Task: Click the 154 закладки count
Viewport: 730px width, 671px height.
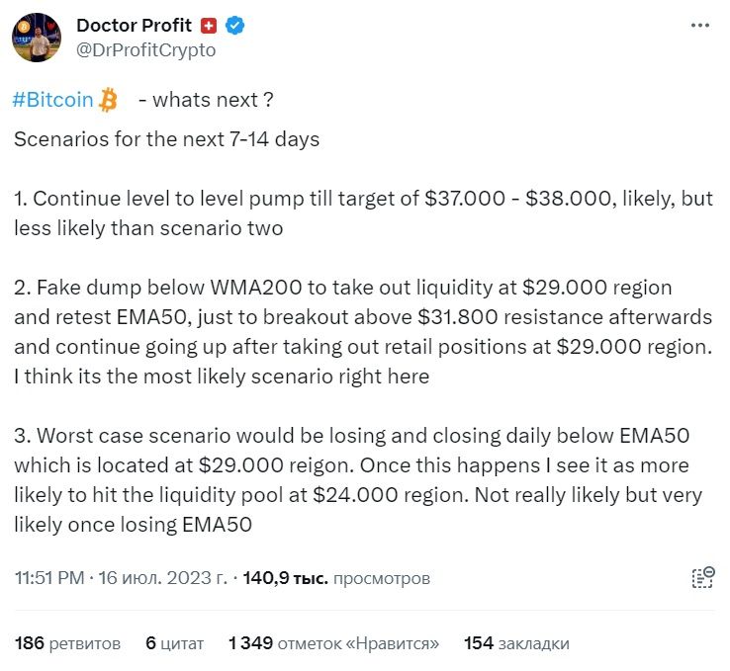Action: pos(516,643)
